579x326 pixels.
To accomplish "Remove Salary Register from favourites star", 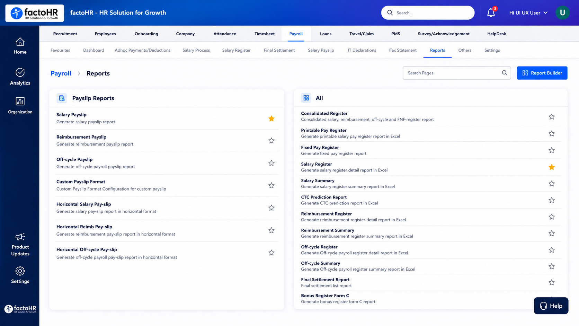I will (x=552, y=167).
